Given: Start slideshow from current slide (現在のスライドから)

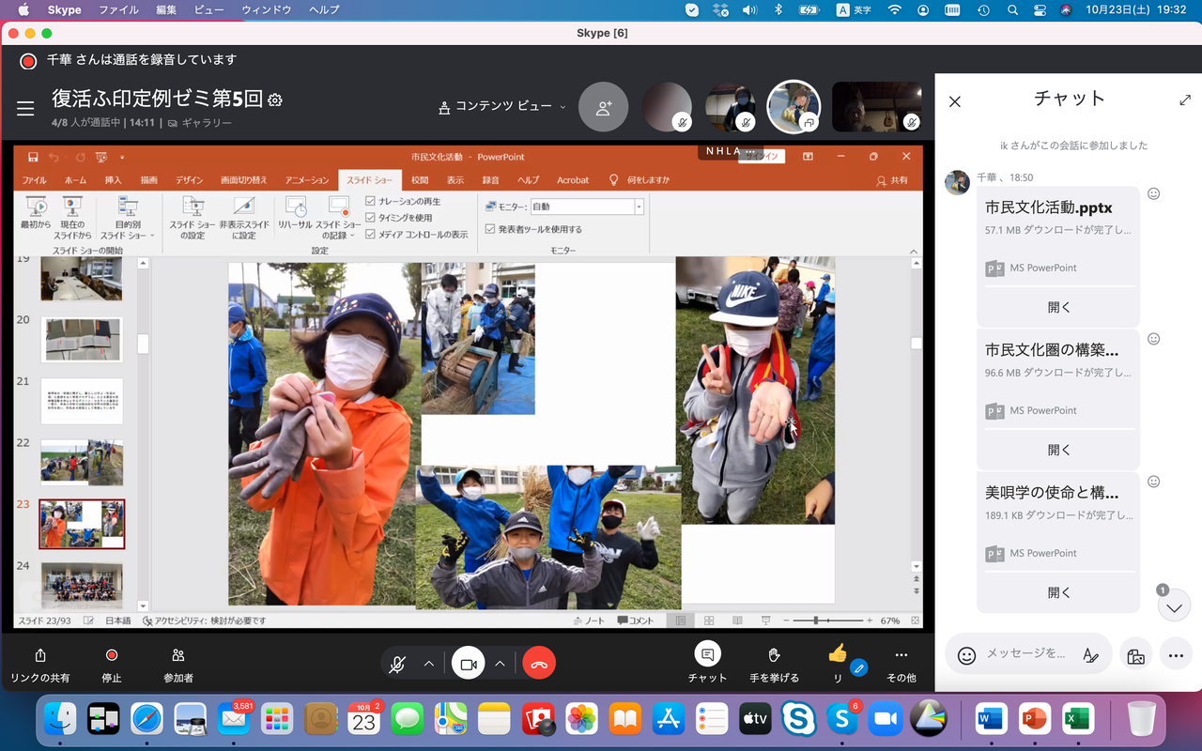Looking at the screenshot, I should point(72,218).
